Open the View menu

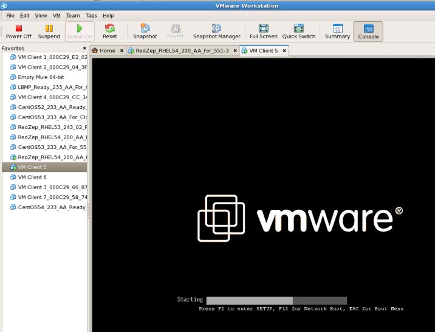(41, 16)
